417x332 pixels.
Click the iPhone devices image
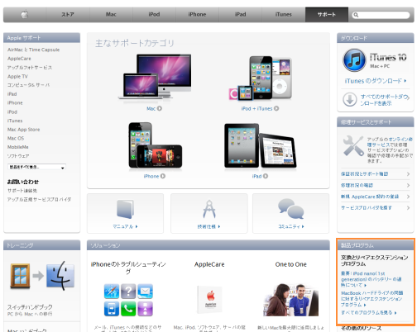(x=155, y=145)
